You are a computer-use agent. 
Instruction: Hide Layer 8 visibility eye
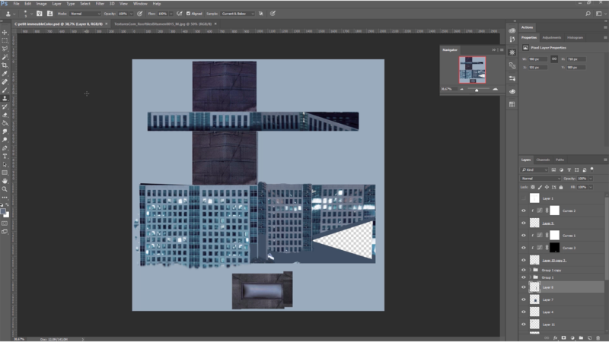[524, 287]
